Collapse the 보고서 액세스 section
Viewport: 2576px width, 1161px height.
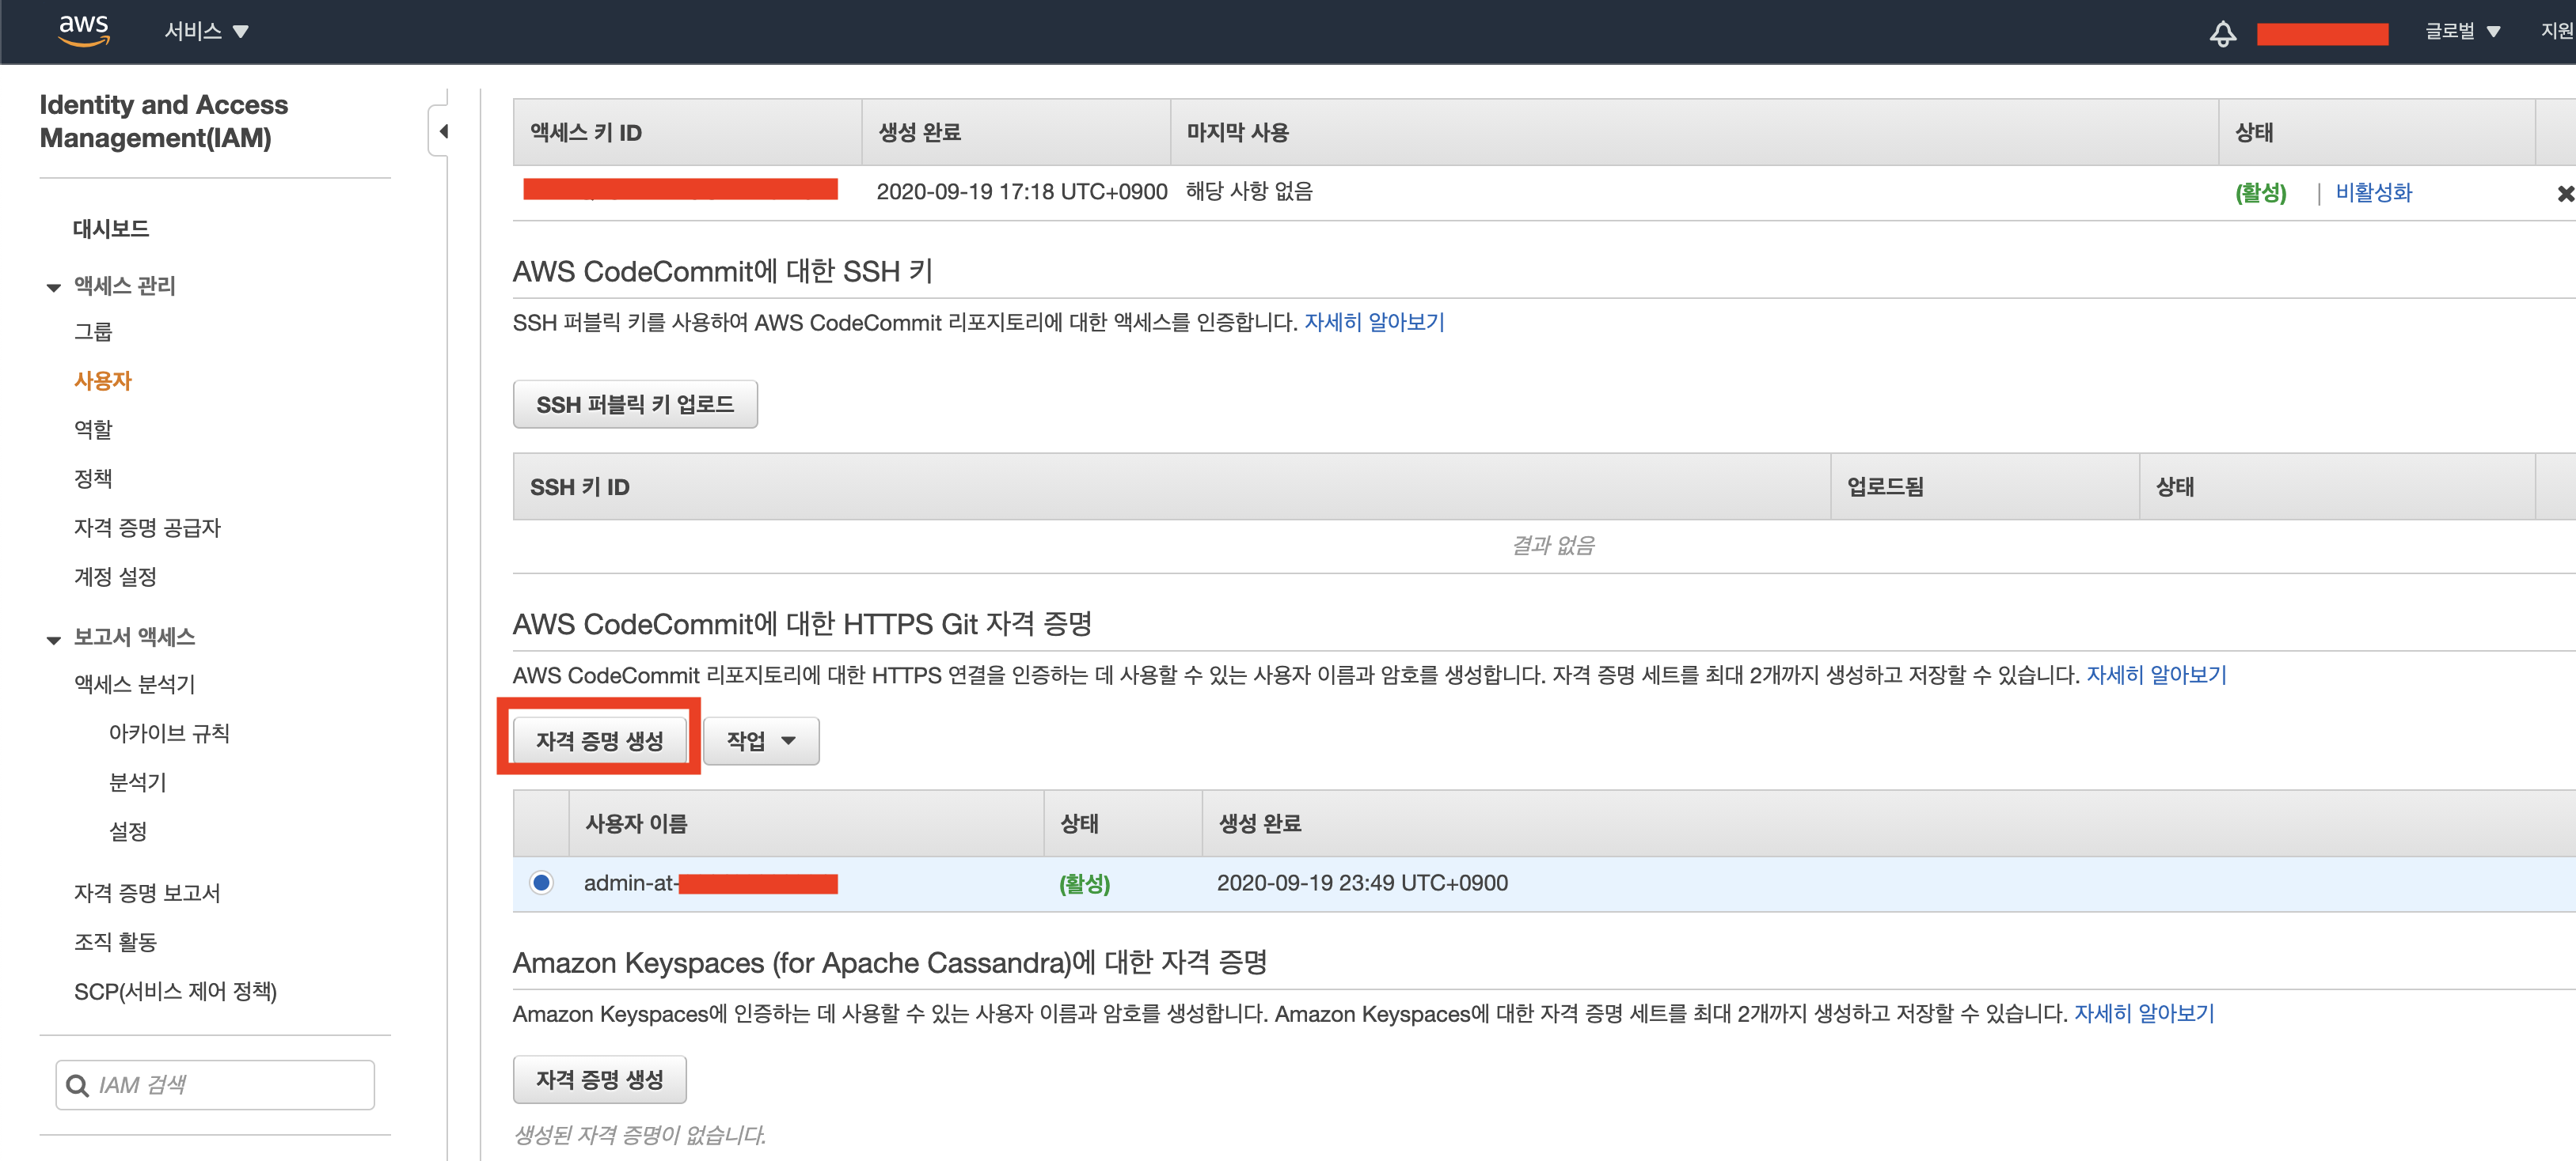click(54, 640)
